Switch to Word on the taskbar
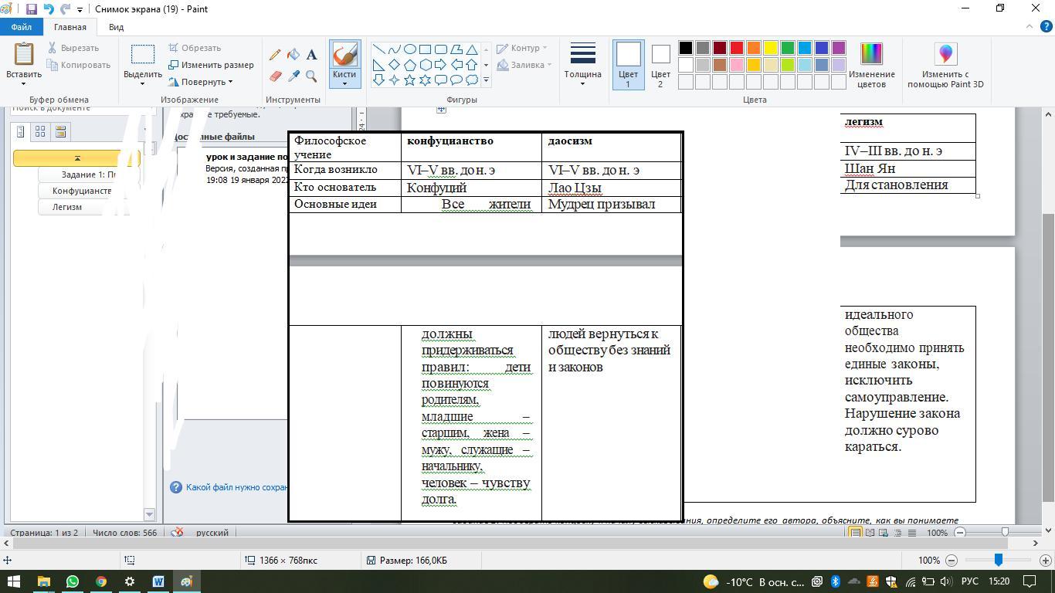 pos(158,581)
